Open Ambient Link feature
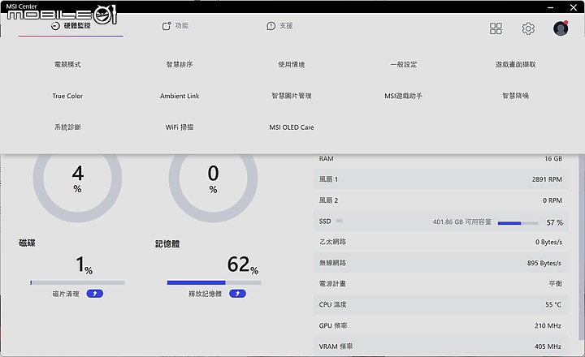Image resolution: width=585 pixels, height=357 pixels. coord(180,96)
